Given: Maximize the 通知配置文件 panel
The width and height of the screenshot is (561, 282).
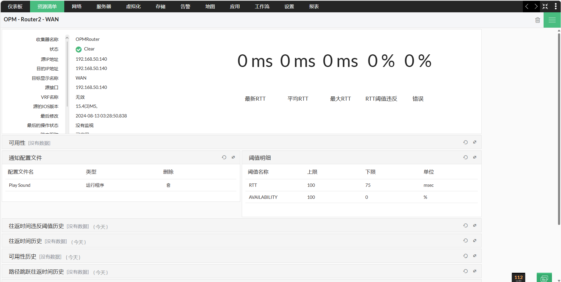Looking at the screenshot, I should click(233, 157).
